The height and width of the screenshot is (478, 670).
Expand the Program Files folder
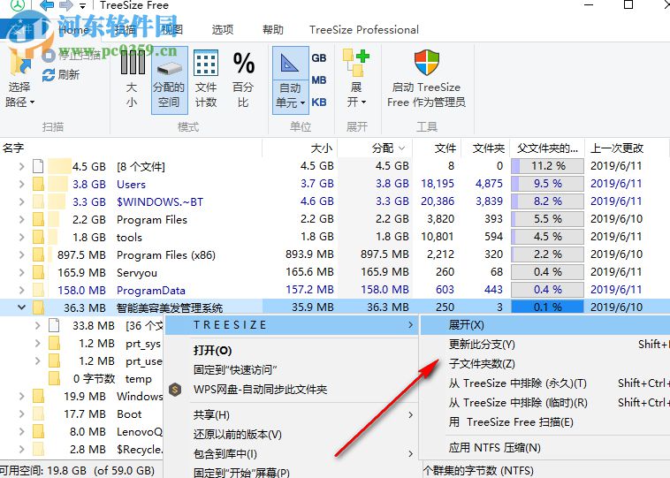click(x=21, y=220)
